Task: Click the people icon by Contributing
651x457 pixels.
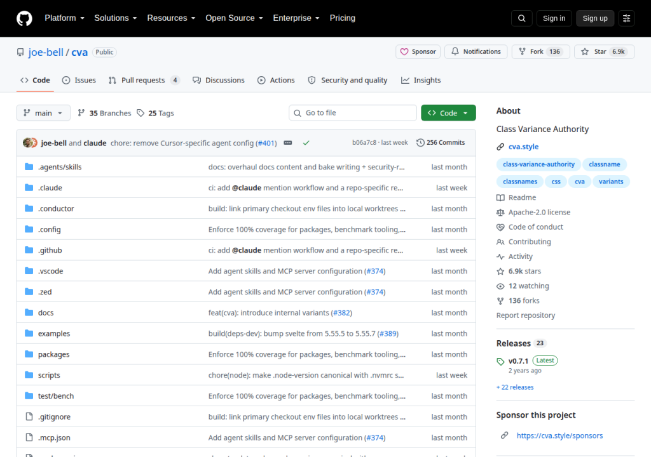Action: click(x=500, y=242)
